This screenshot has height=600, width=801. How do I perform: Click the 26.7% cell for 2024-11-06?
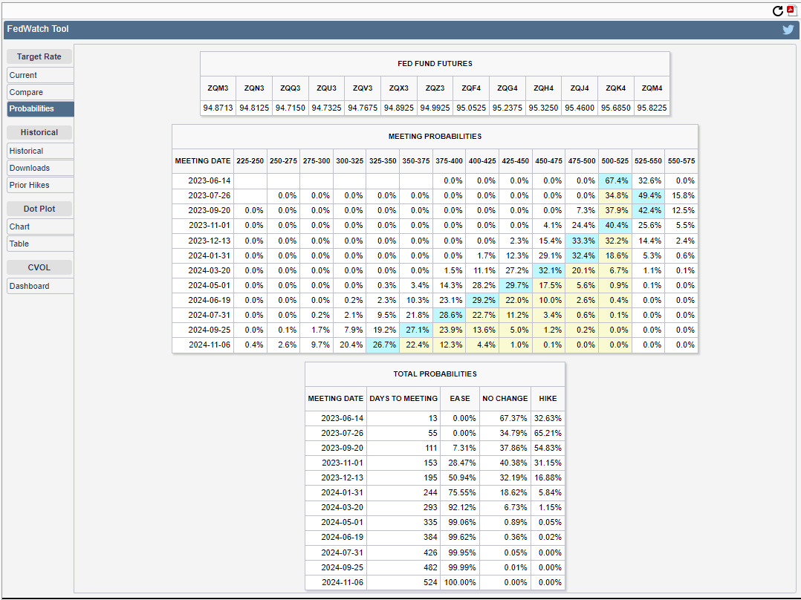point(383,345)
